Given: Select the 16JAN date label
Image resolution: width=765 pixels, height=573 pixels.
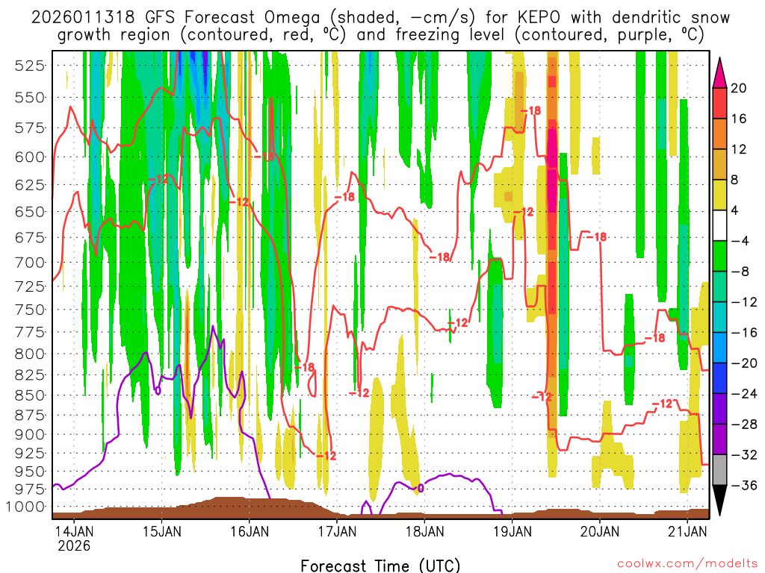Looking at the screenshot, I should tap(250, 531).
